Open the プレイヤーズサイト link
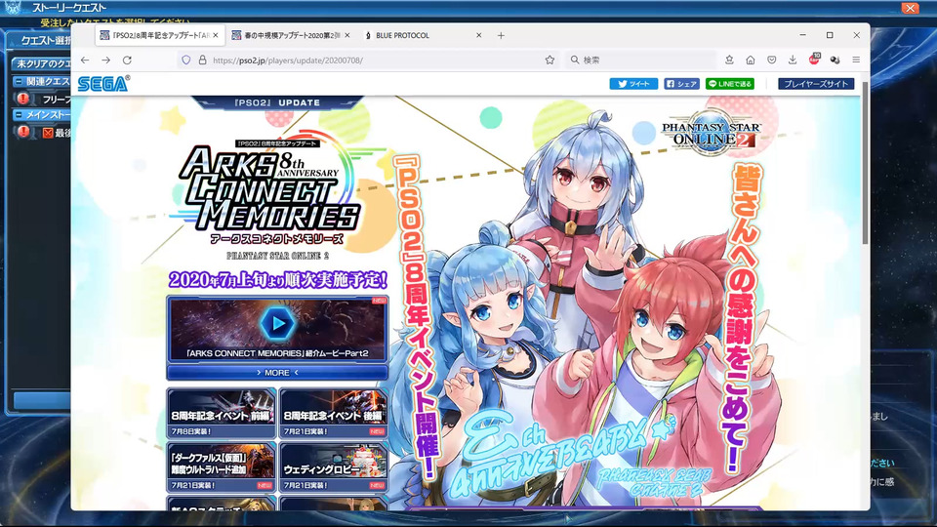This screenshot has width=937, height=527. click(x=816, y=84)
